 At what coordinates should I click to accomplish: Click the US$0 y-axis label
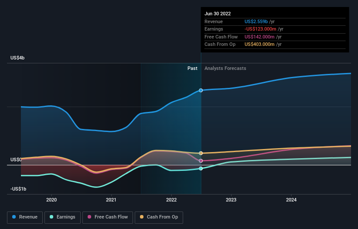tap(16, 160)
